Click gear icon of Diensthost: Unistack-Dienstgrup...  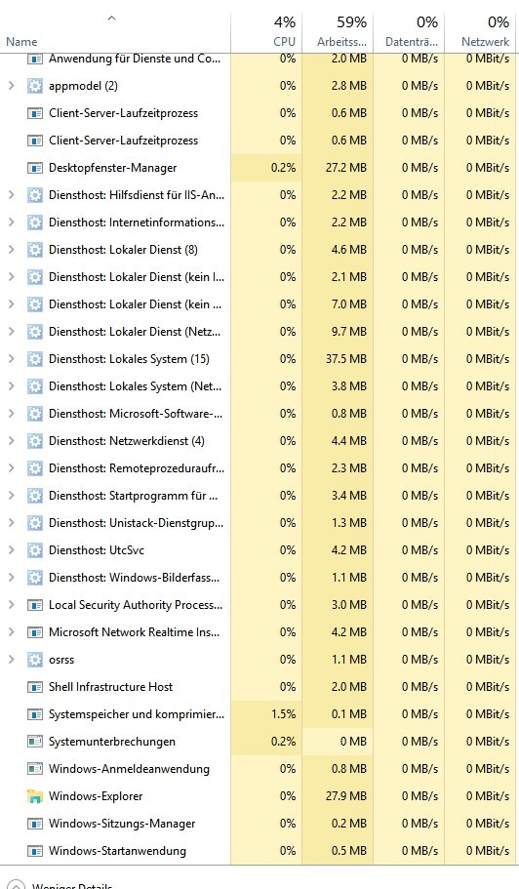coord(35,523)
